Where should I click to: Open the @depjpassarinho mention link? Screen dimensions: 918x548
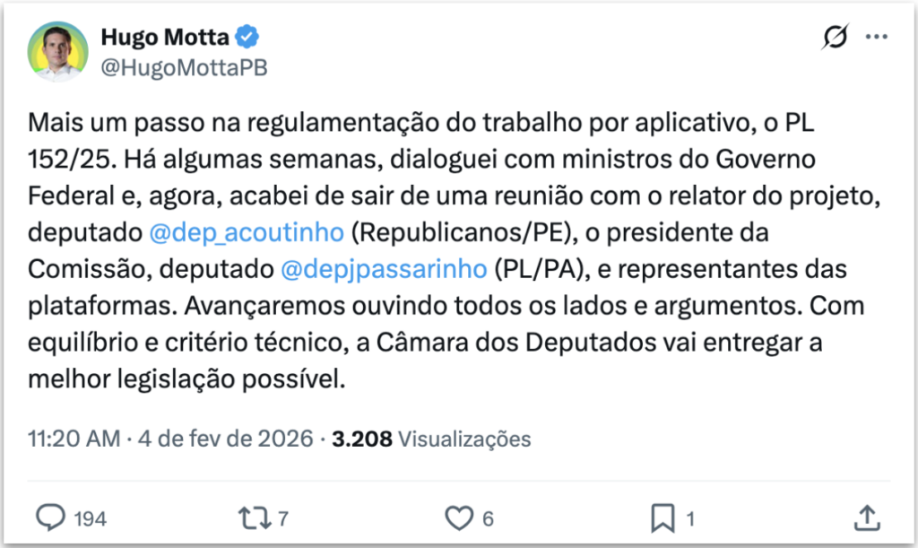coord(385,268)
